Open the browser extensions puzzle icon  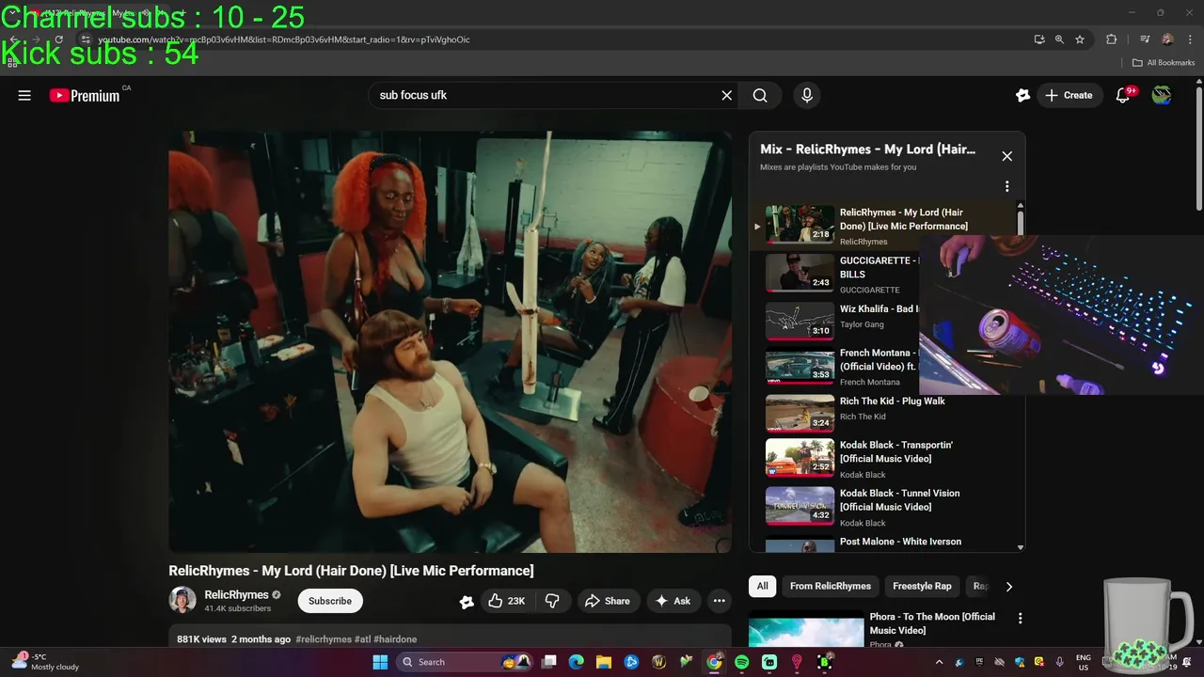(x=1111, y=39)
